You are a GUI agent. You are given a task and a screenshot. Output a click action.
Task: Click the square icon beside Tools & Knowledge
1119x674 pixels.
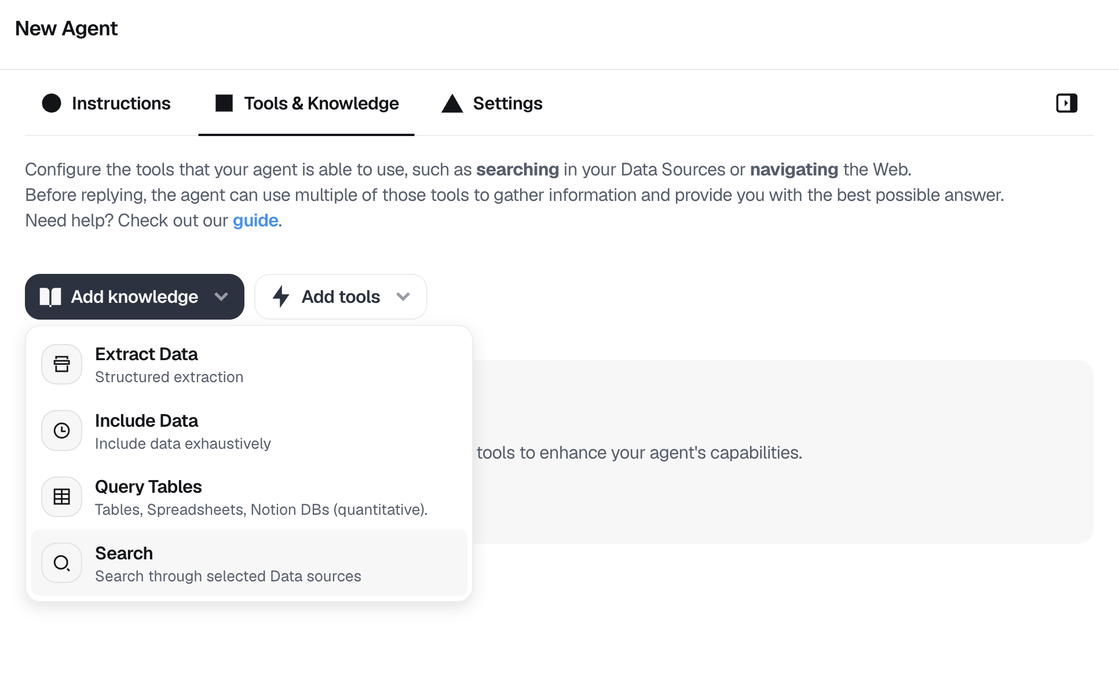tap(224, 103)
